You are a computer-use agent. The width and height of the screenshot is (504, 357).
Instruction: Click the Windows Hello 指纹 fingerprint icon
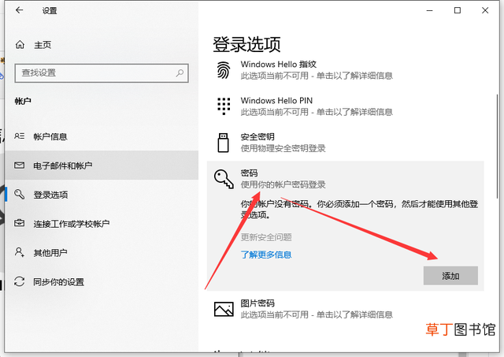coord(224,70)
